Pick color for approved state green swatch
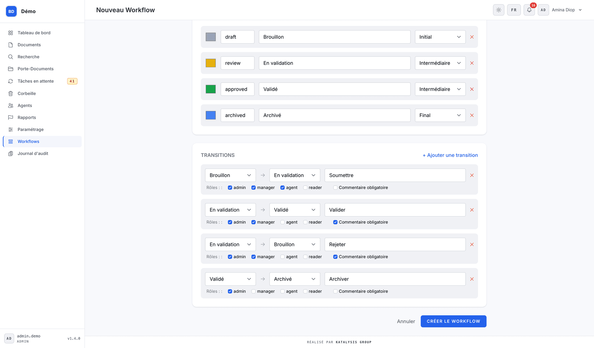This screenshot has height=348, width=594. 211,89
